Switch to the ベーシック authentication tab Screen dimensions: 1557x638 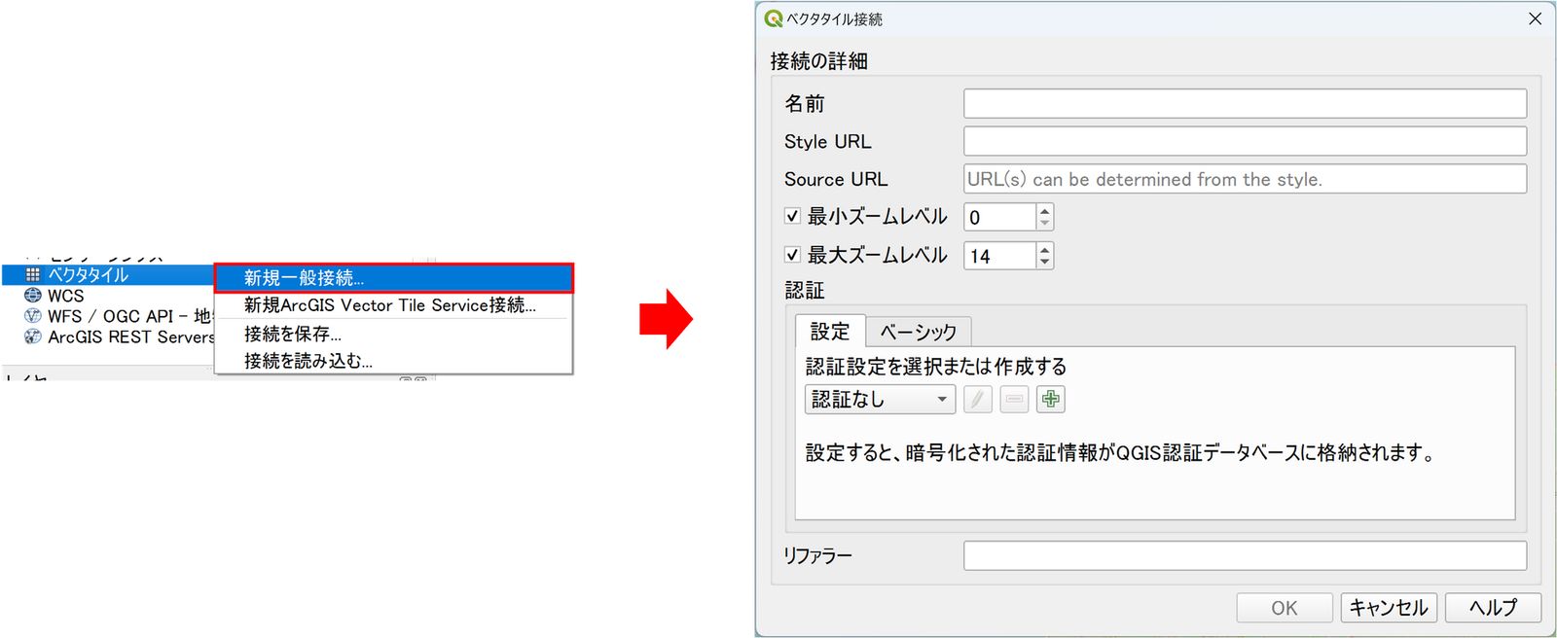tap(919, 333)
